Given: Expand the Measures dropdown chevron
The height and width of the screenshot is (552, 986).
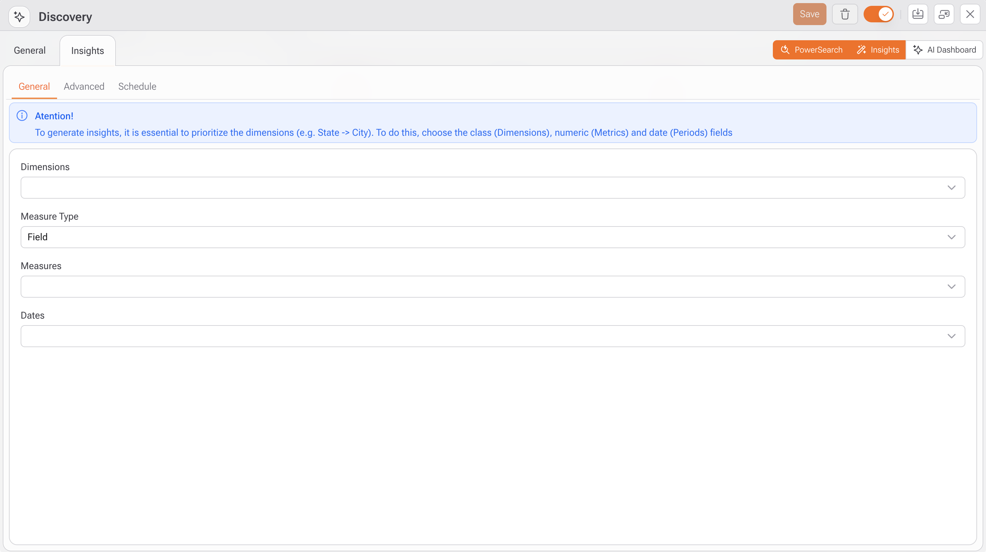Looking at the screenshot, I should tap(951, 287).
